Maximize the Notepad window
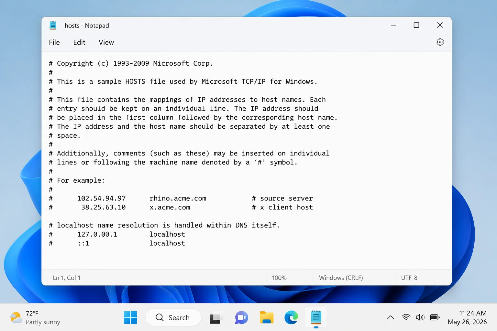Viewport: 497px width, 331px height. tap(416, 25)
